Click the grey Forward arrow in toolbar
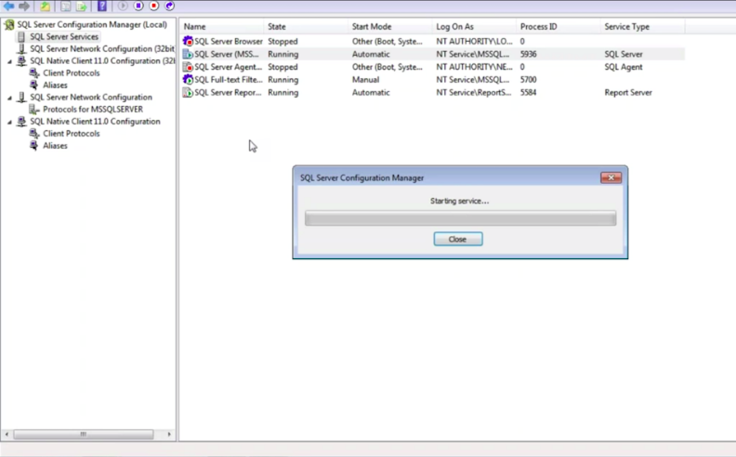The height and width of the screenshot is (457, 736). (x=24, y=7)
